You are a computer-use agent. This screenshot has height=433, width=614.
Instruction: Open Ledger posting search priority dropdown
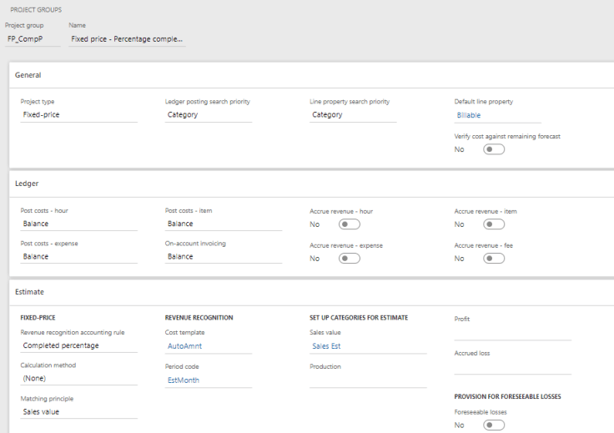pyautogui.click(x=209, y=115)
